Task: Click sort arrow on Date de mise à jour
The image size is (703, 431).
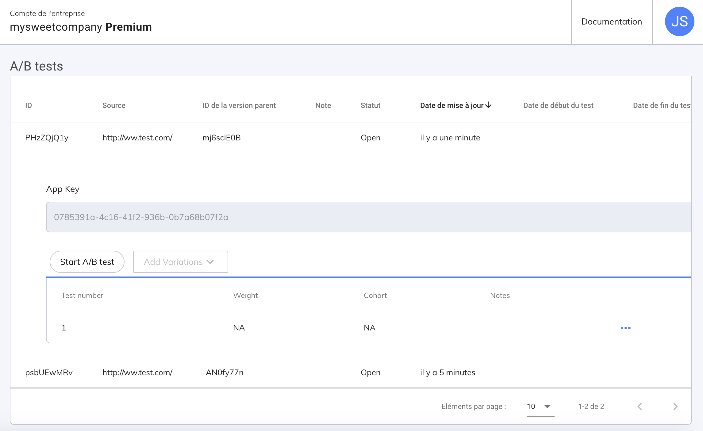Action: 489,105
